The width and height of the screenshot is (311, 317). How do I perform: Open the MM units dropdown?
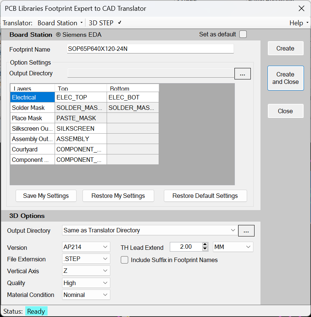233,247
